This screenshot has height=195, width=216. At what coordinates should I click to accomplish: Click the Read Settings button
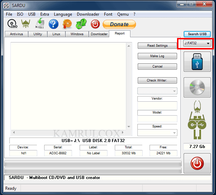pyautogui.click(x=157, y=46)
